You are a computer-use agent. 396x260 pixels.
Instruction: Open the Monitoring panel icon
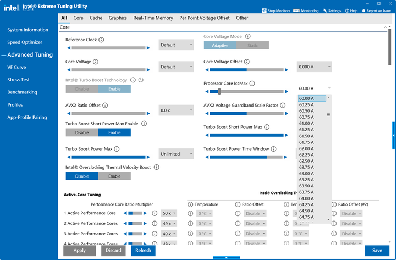coord(296,10)
